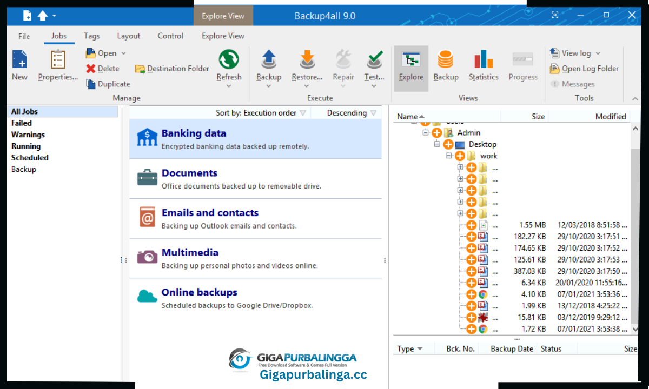Filter by Running jobs
This screenshot has width=649, height=389.
click(26, 146)
